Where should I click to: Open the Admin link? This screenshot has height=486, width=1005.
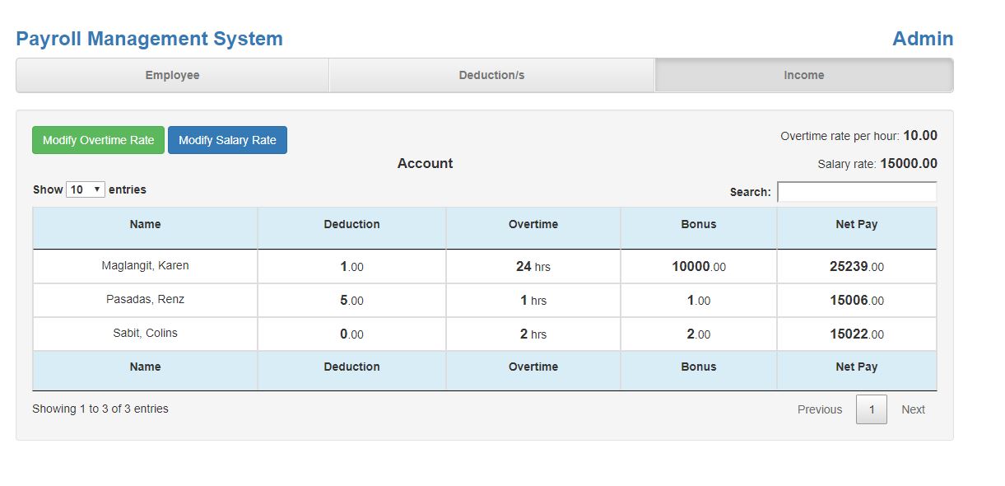921,38
